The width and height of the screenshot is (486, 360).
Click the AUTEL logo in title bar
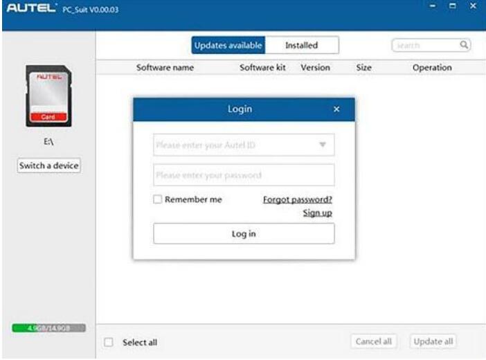[x=32, y=8]
